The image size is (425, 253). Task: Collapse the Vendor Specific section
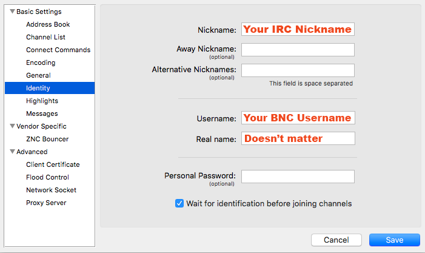(12, 126)
